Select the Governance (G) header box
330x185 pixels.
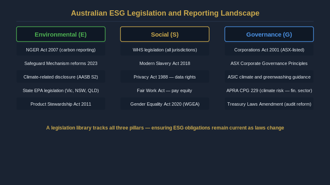point(269,34)
